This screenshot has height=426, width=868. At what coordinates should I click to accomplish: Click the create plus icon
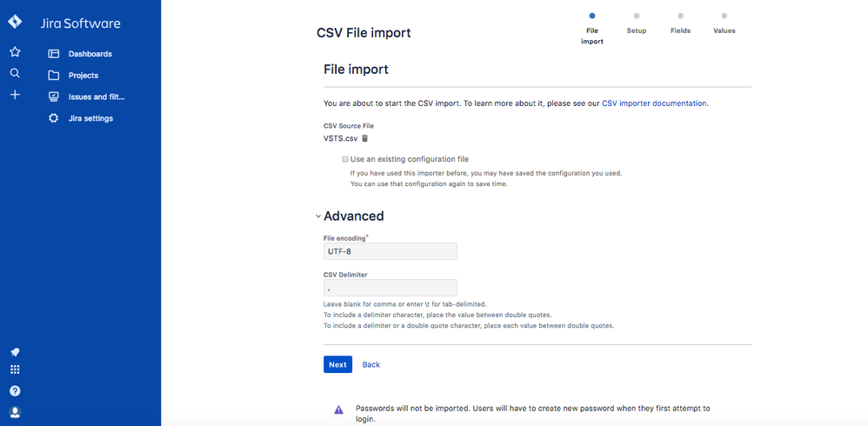[x=15, y=95]
